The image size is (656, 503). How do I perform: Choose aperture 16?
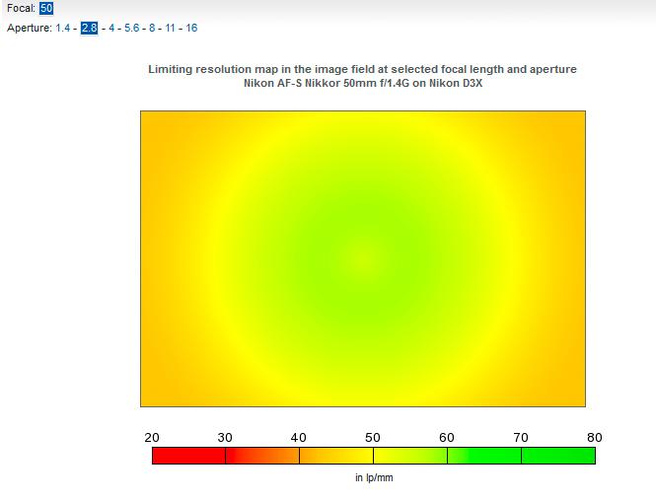191,28
